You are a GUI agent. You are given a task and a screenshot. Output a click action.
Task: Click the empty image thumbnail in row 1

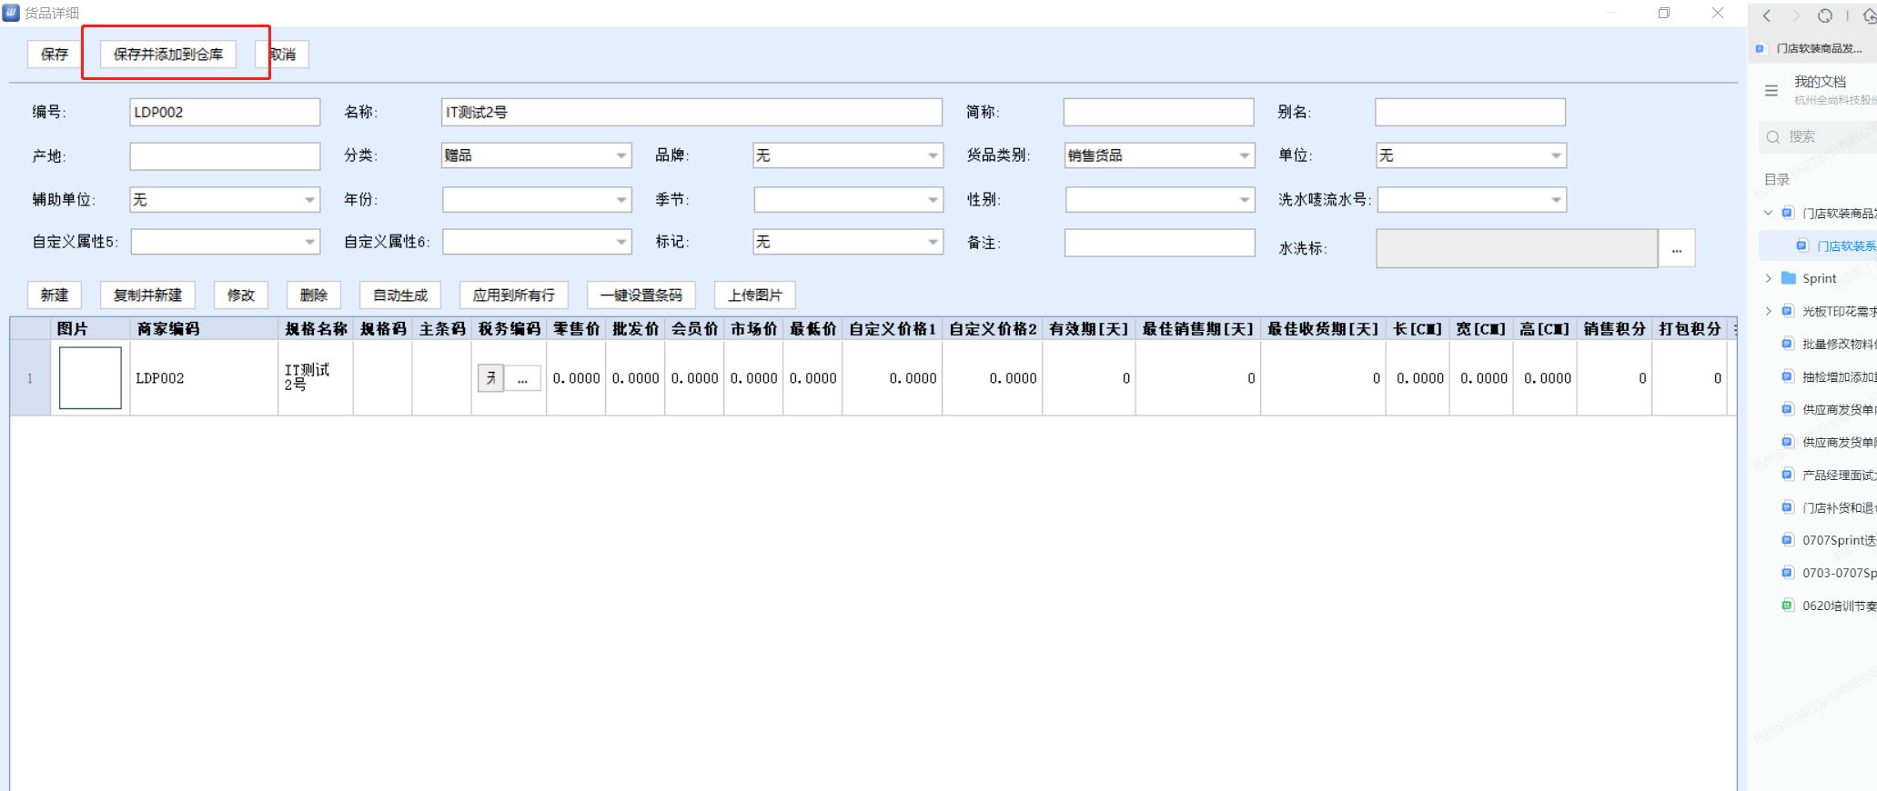90,378
